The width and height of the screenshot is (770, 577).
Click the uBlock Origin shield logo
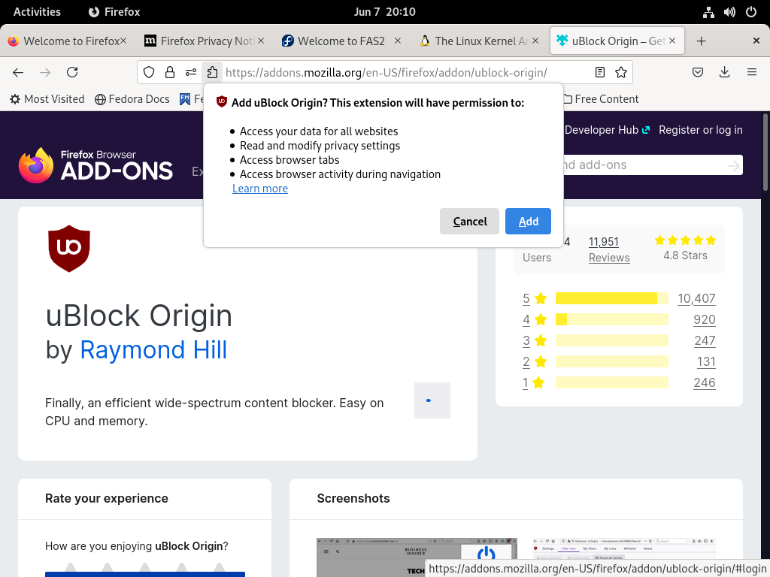(69, 248)
